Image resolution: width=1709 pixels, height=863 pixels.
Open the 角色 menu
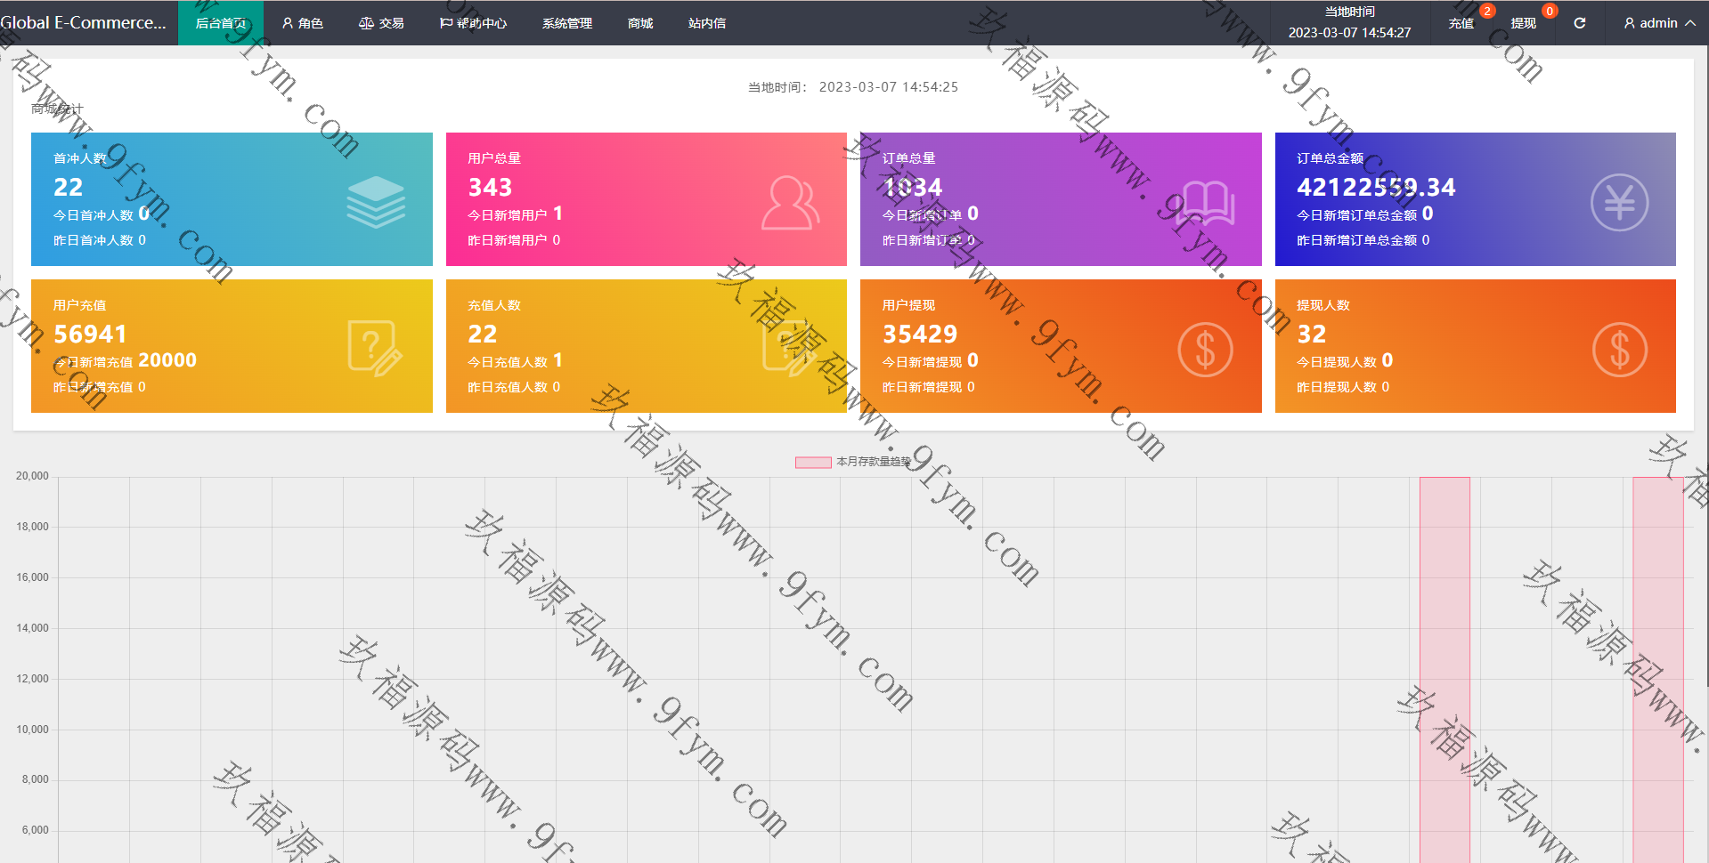(x=302, y=23)
